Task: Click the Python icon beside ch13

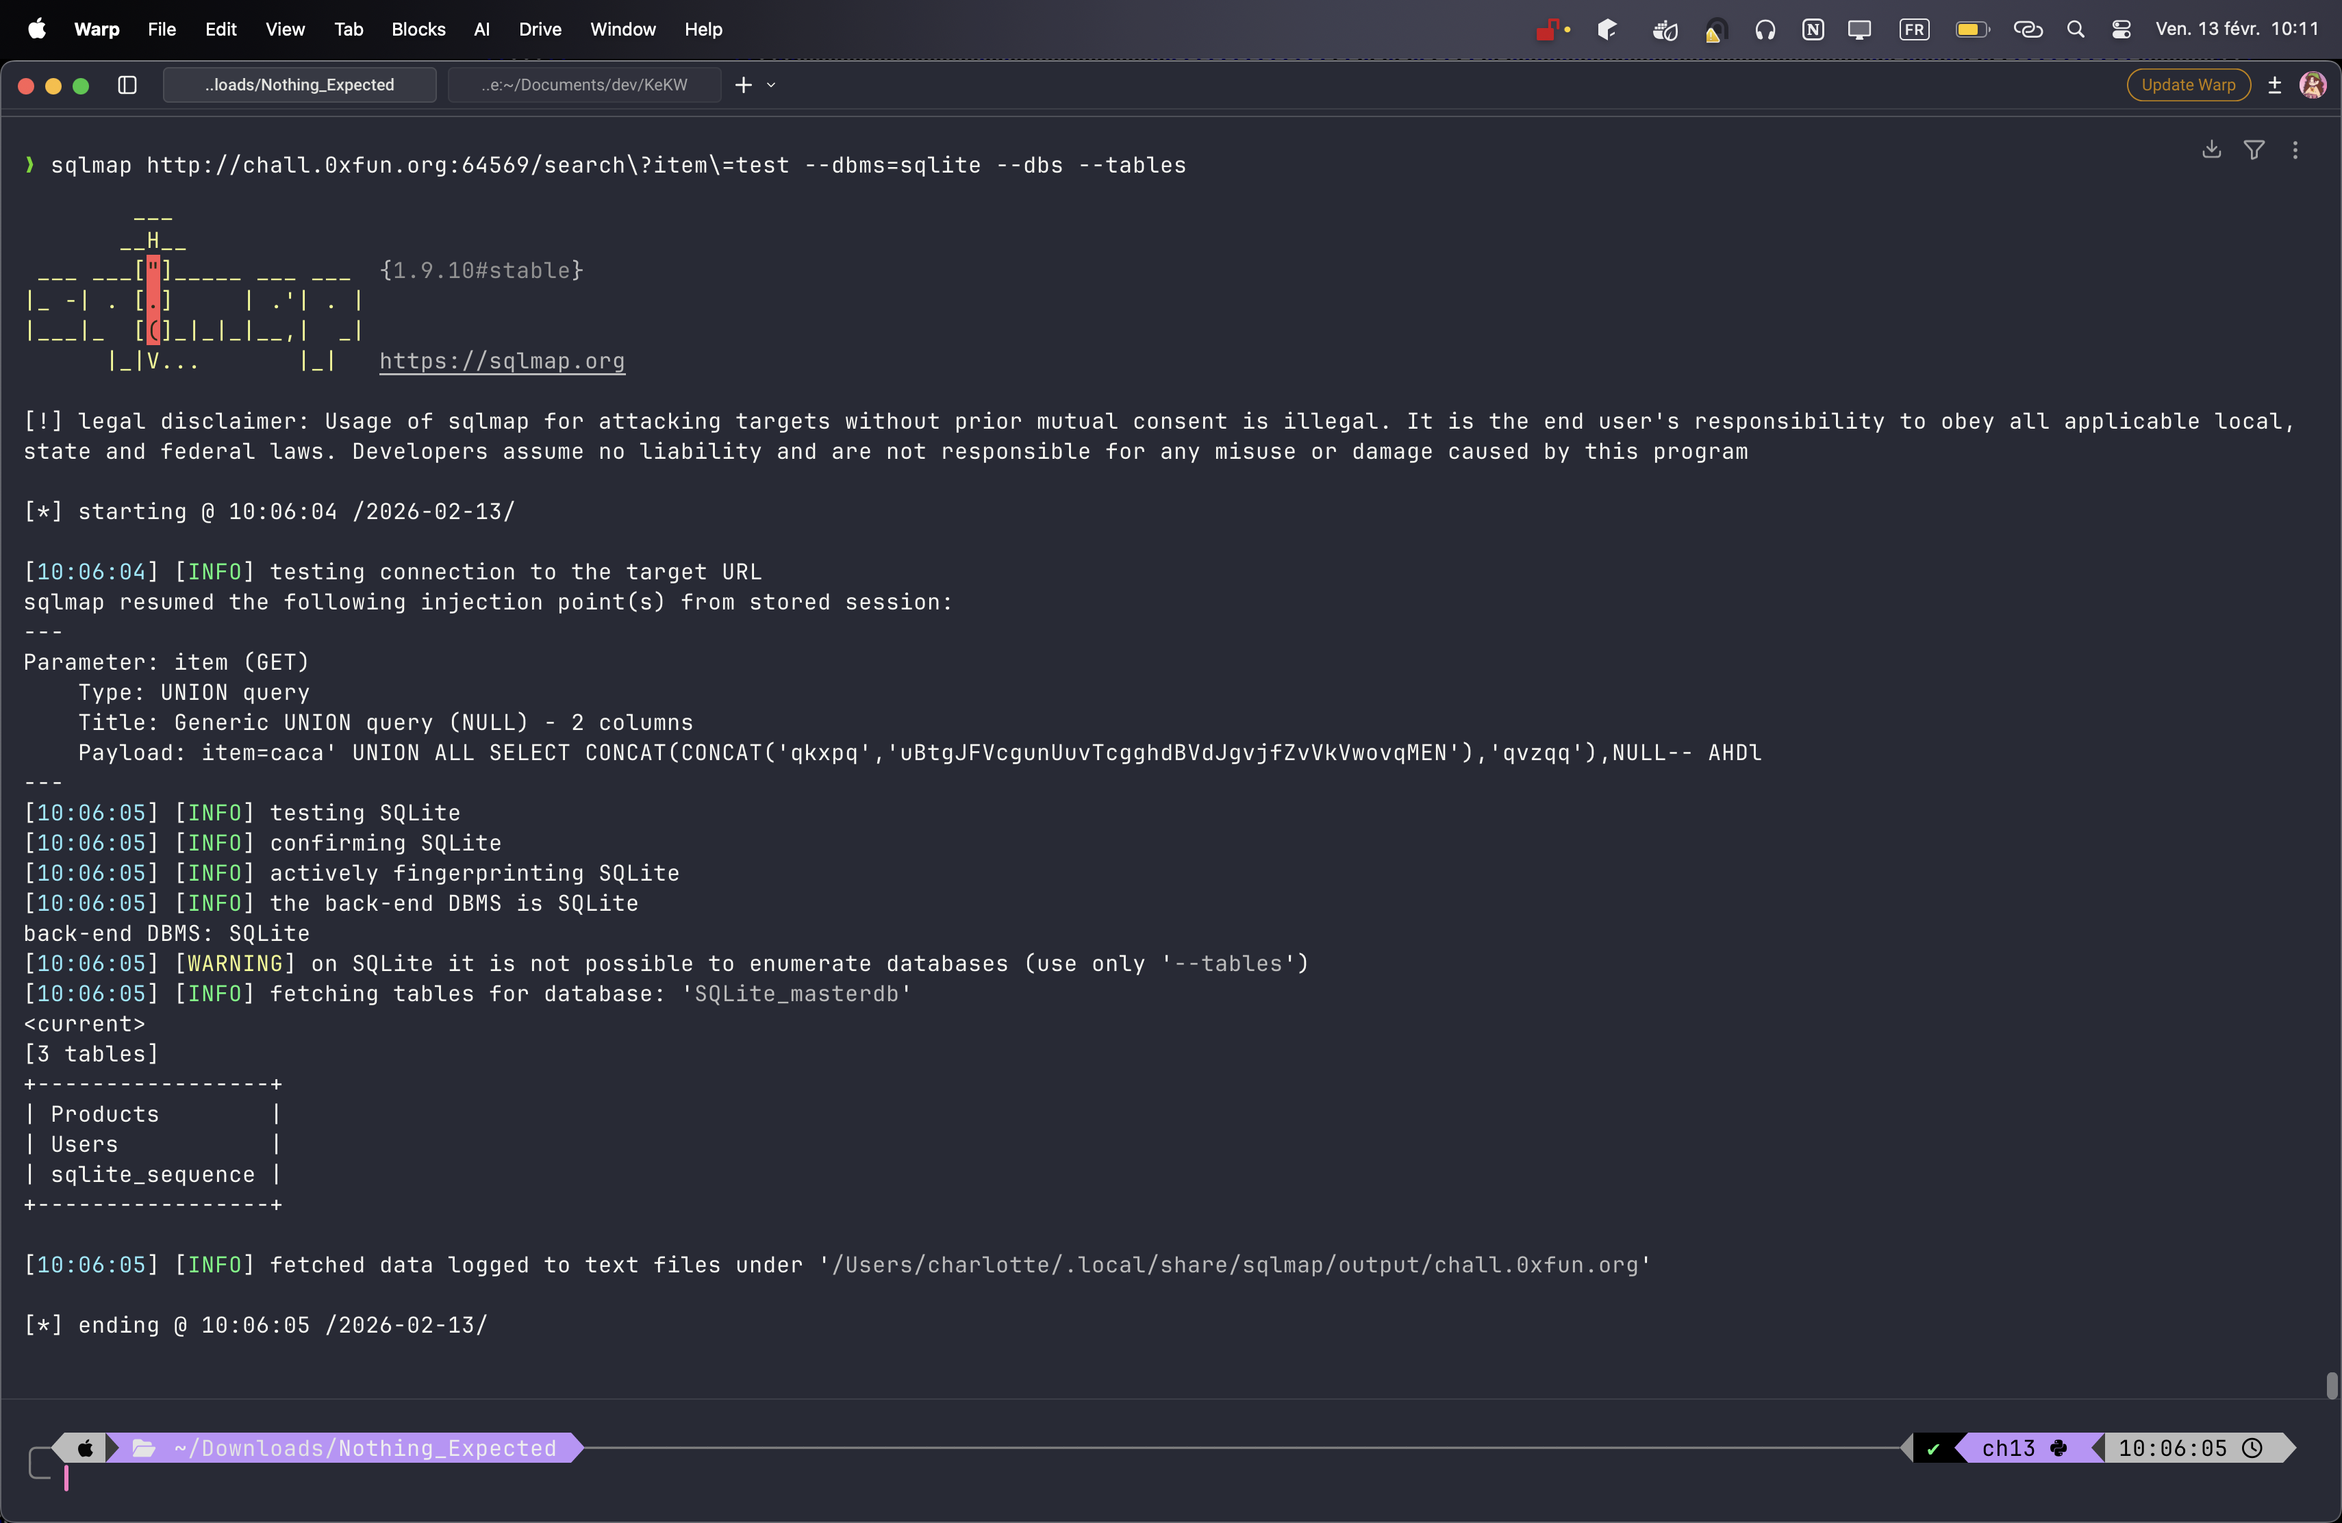Action: (x=2060, y=1447)
